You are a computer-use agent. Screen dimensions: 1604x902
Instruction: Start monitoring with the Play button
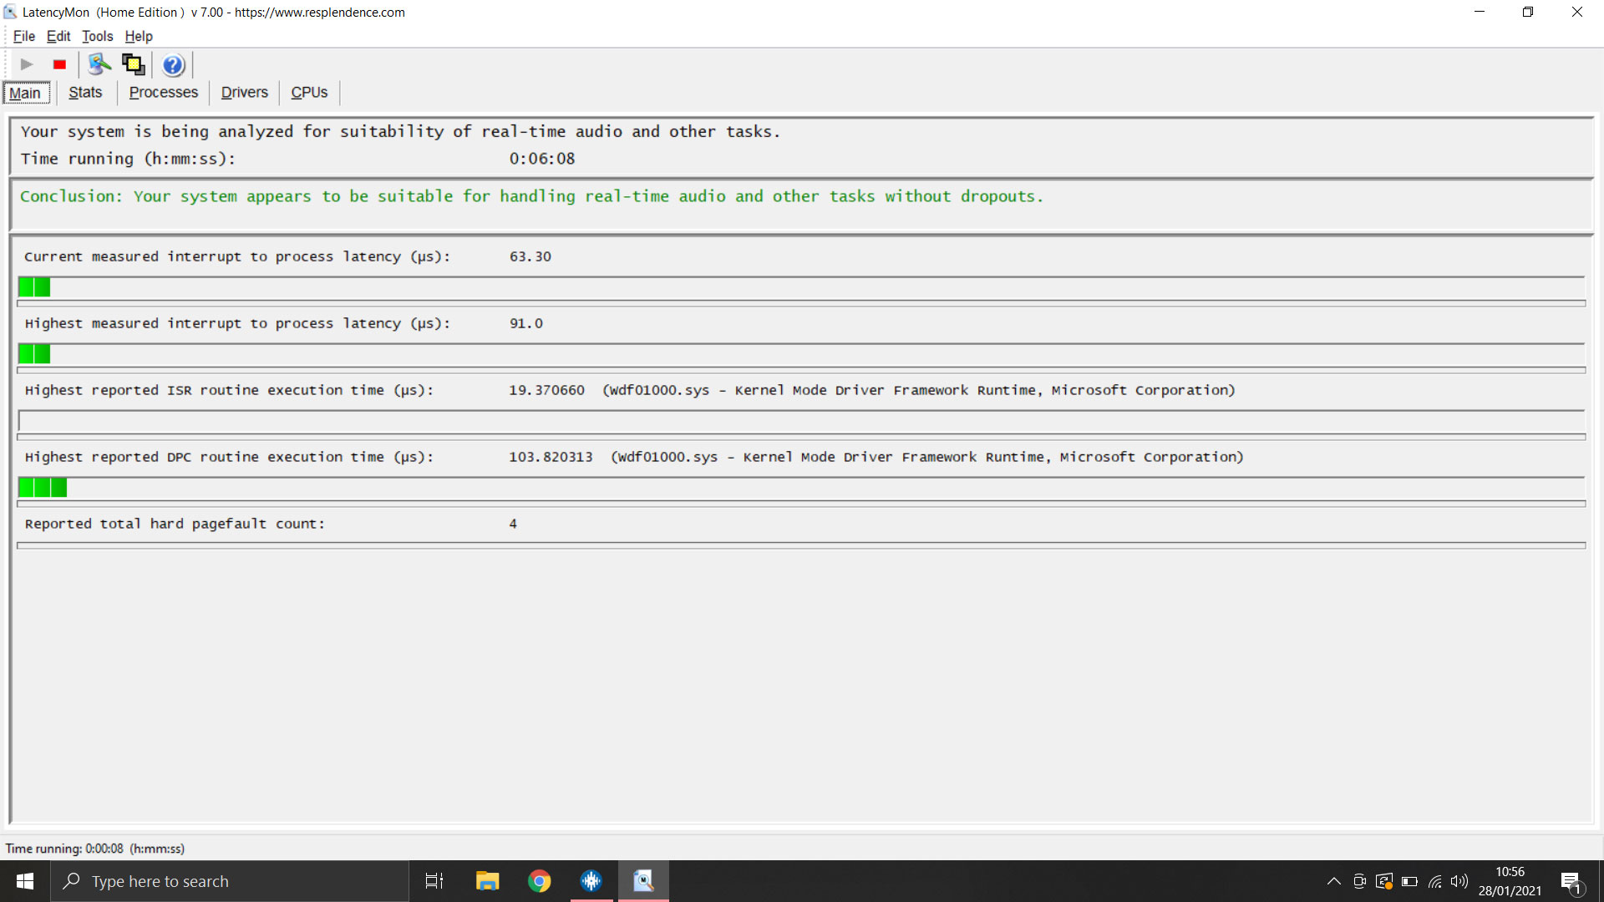tap(25, 64)
